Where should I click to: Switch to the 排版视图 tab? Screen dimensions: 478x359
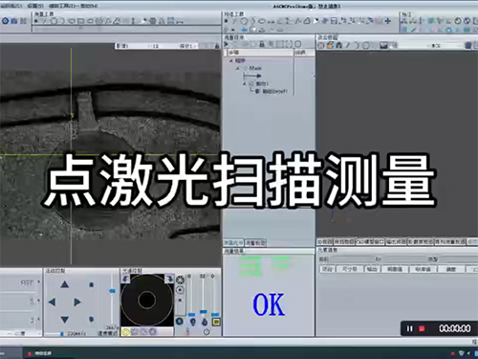click(x=344, y=241)
